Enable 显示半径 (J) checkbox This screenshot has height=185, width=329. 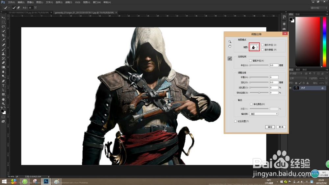[263, 45]
